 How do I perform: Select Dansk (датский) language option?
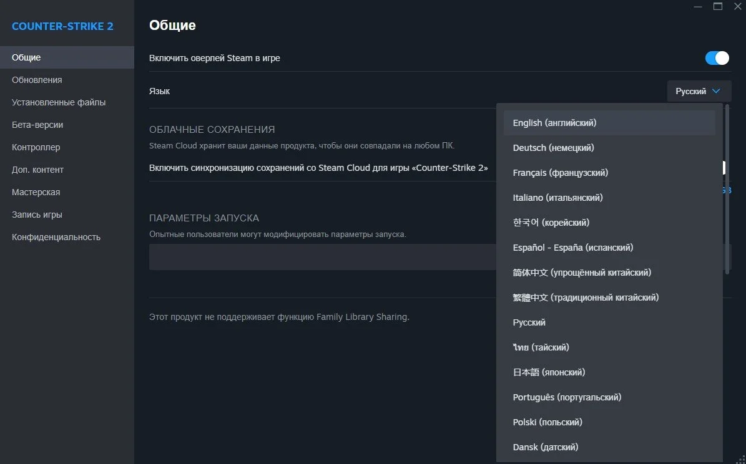click(x=609, y=447)
